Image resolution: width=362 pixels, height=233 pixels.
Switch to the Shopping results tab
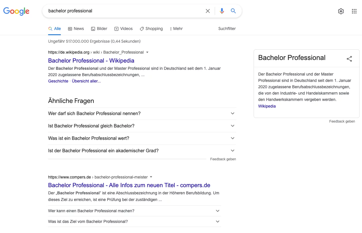pos(151,29)
